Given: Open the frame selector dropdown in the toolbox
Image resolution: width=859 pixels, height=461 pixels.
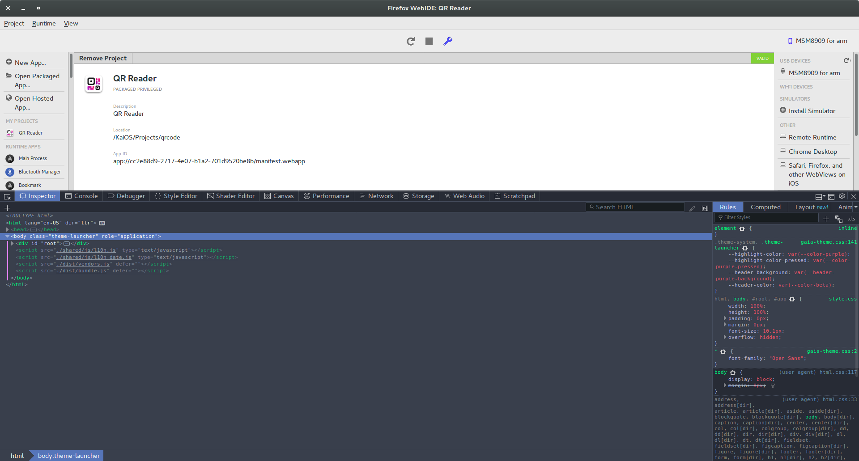Looking at the screenshot, I should pos(820,196).
